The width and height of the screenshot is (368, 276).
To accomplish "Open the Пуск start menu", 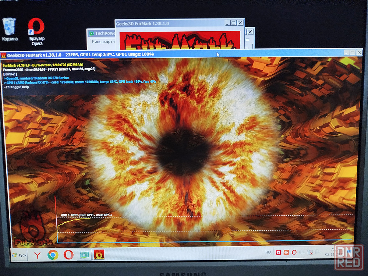I will (x=19, y=255).
